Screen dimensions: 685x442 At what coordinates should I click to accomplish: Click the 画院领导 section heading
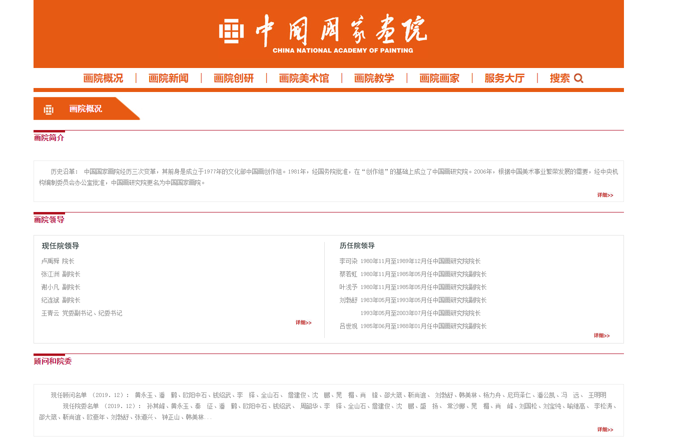click(x=49, y=219)
